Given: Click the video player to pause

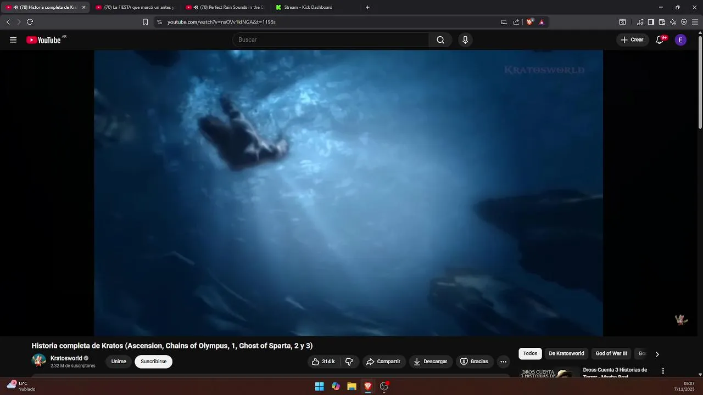Looking at the screenshot, I should [x=348, y=193].
